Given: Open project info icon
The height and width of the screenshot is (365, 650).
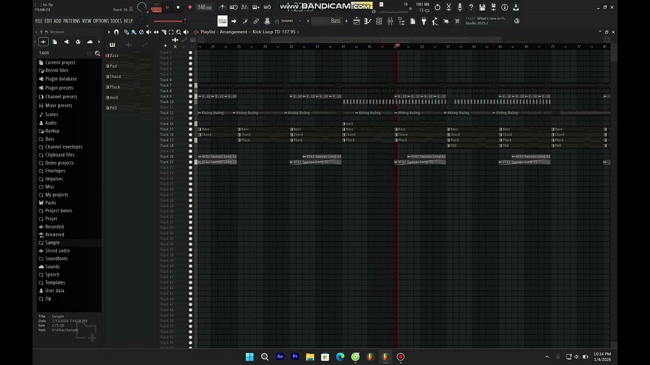Looking at the screenshot, I should pos(504,7).
